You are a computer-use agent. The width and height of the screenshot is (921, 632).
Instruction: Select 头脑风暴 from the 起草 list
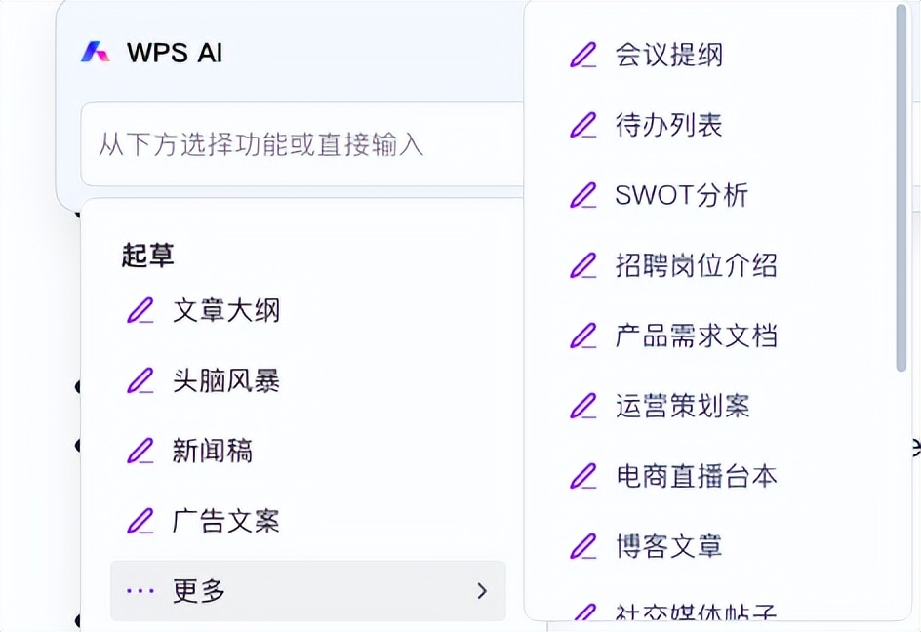point(226,380)
